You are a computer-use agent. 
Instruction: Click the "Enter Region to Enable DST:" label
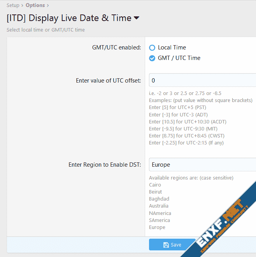pos(105,165)
